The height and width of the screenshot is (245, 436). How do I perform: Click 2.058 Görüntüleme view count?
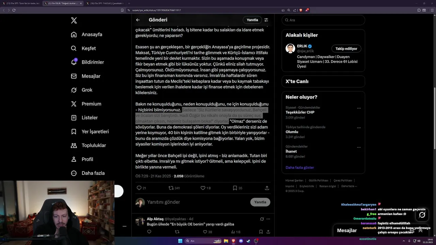click(x=189, y=176)
